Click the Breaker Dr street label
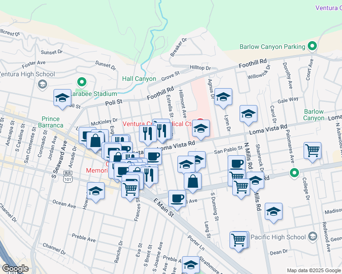The image size is (342, 274). (178, 47)
